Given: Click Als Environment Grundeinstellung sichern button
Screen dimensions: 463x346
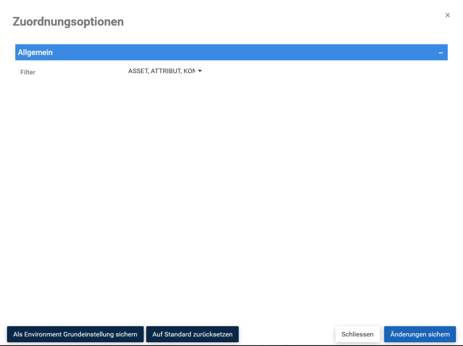Looking at the screenshot, I should (x=75, y=334).
